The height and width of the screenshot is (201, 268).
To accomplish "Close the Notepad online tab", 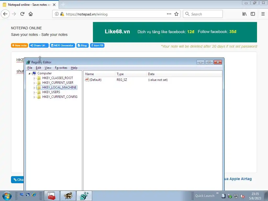I will point(54,5).
